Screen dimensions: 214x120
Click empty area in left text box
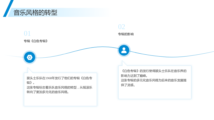point(60,100)
